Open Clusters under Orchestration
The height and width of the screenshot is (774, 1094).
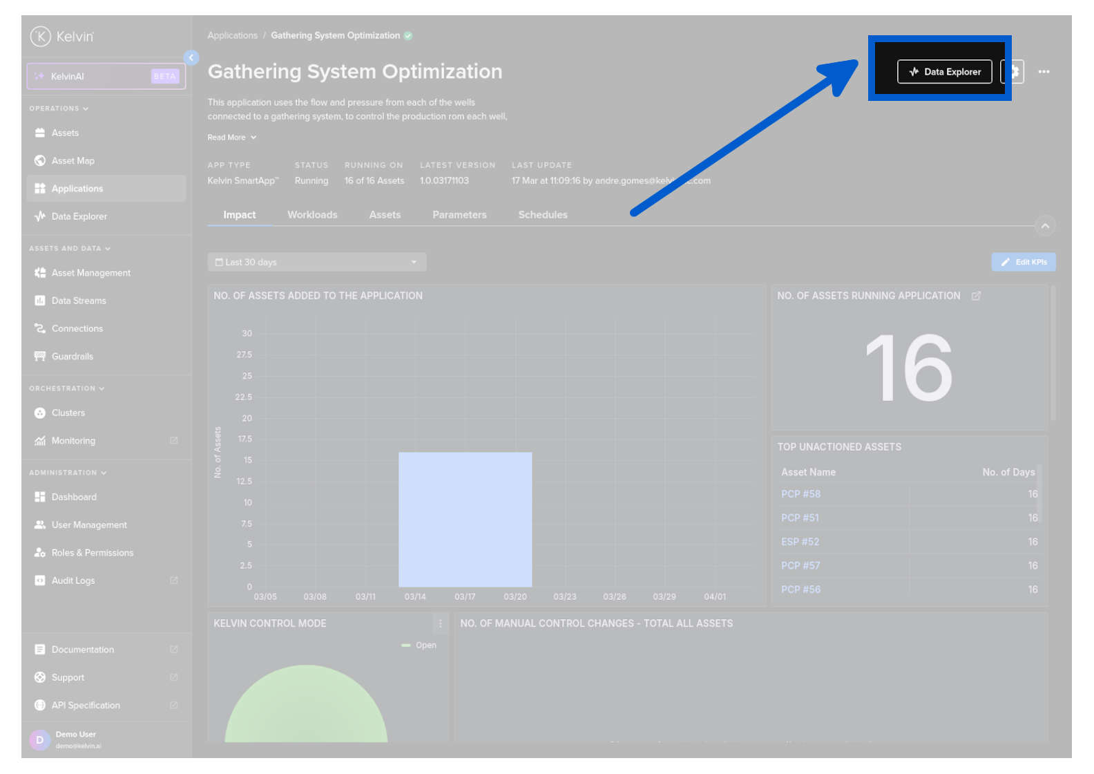(x=68, y=413)
